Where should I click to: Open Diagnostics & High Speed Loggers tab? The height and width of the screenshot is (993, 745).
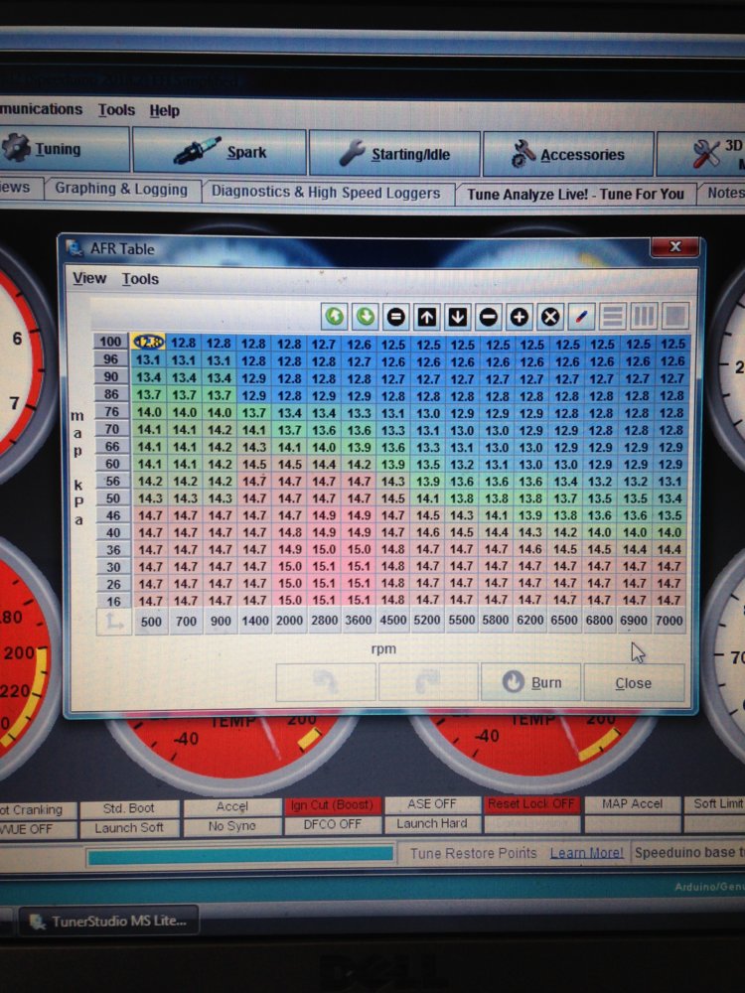[x=326, y=193]
